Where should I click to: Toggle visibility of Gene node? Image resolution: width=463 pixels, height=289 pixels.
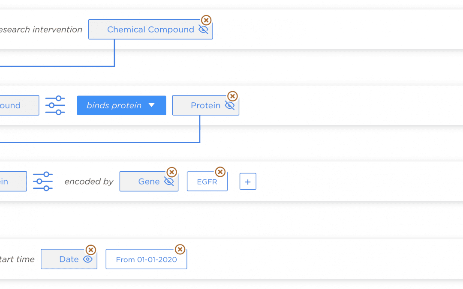(169, 182)
